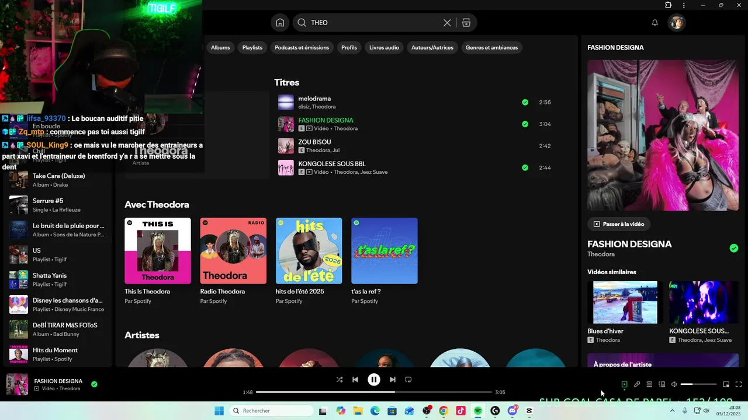
Task: Open CapCut from the taskbar
Action: (x=529, y=411)
